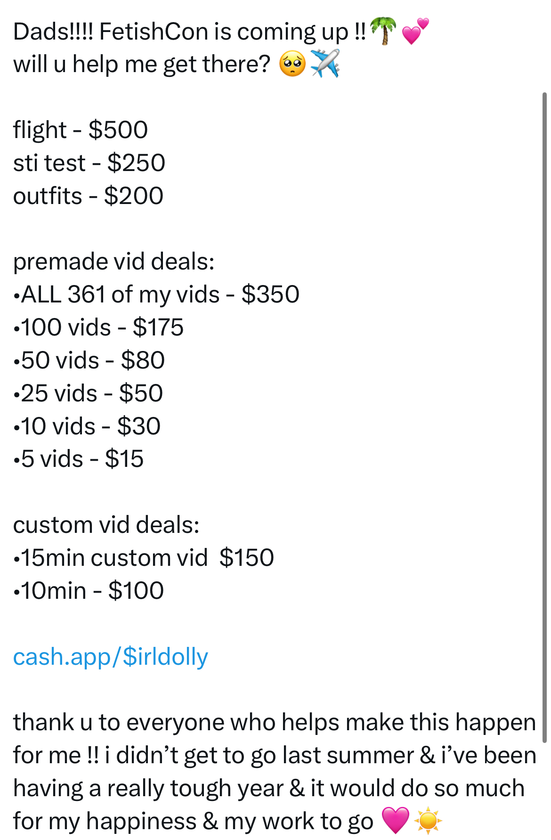Viewport: 551px width, 840px height.
Task: Click the '25 vids - $50' line
Action: click(x=88, y=393)
